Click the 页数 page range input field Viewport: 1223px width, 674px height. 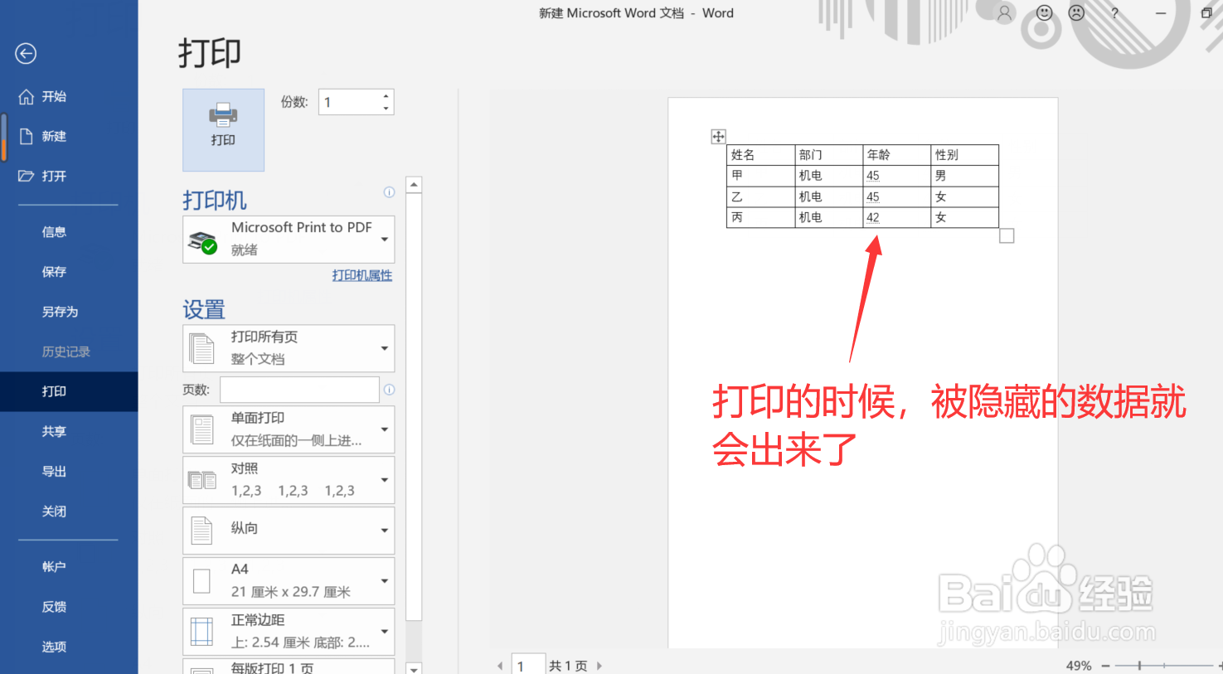(x=299, y=390)
